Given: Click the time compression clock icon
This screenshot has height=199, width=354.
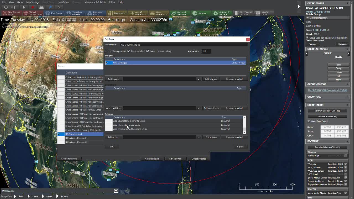Looking at the screenshot, I should click(6, 7).
